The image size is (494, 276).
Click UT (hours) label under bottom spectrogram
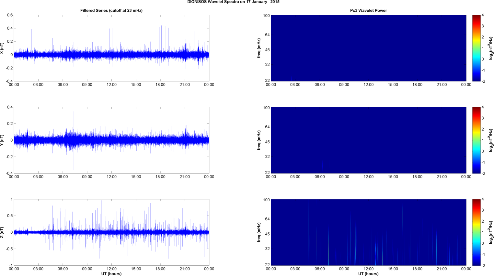(x=368, y=274)
